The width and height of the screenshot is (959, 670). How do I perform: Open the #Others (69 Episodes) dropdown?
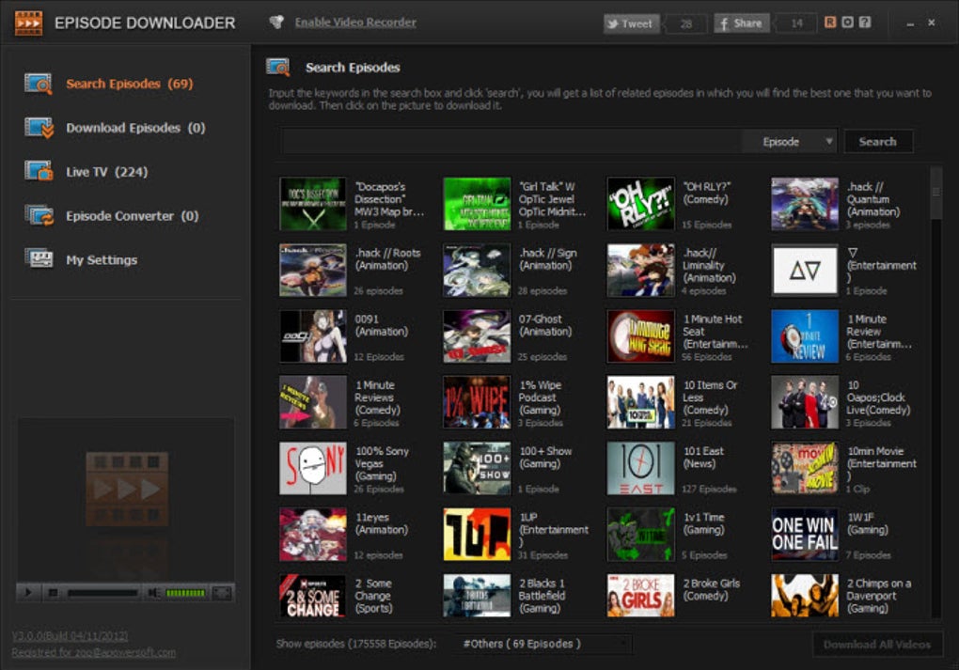[543, 644]
